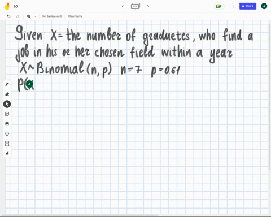Undo the last action
271x217 pixels.
(8, 16)
